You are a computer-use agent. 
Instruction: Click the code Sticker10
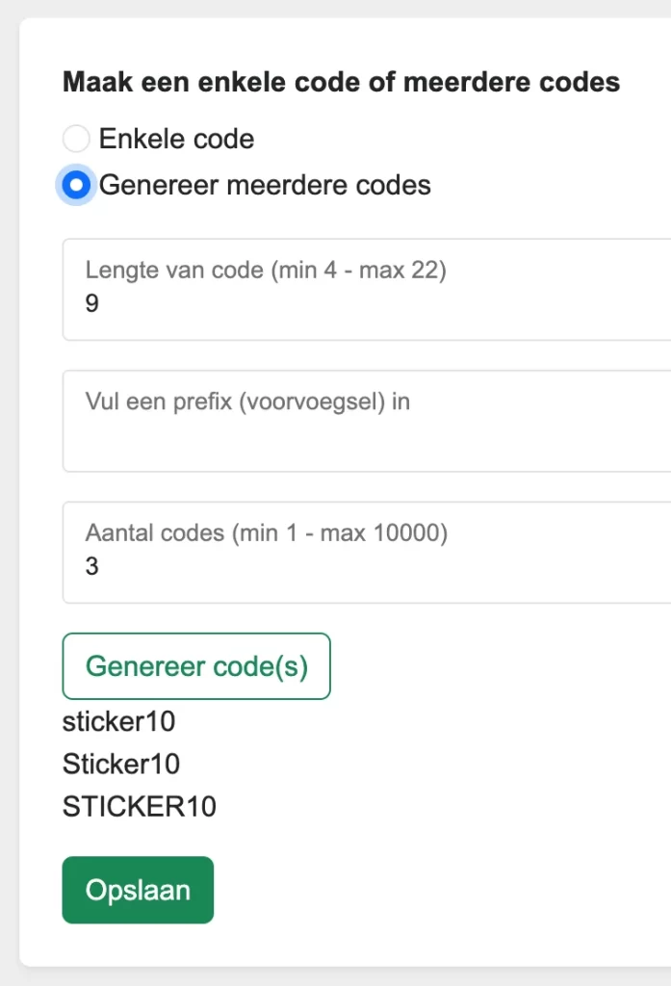click(x=121, y=764)
